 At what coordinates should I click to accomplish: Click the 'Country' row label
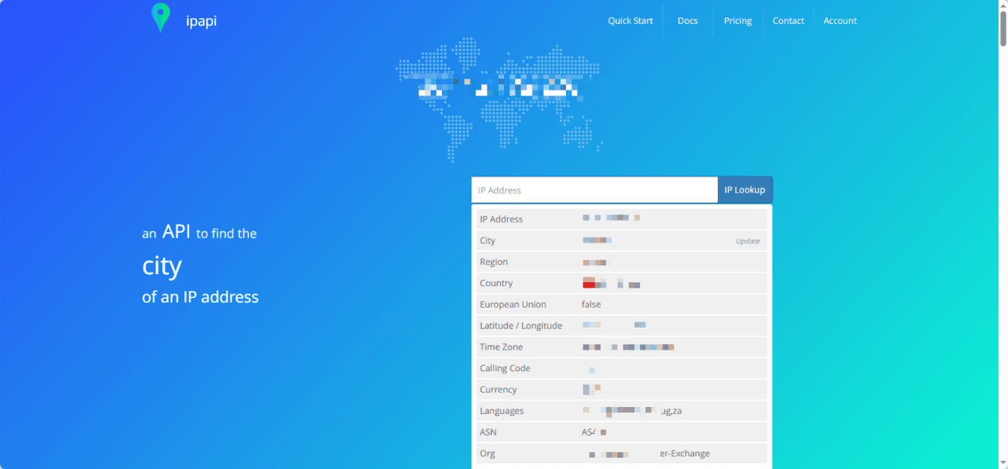click(496, 283)
